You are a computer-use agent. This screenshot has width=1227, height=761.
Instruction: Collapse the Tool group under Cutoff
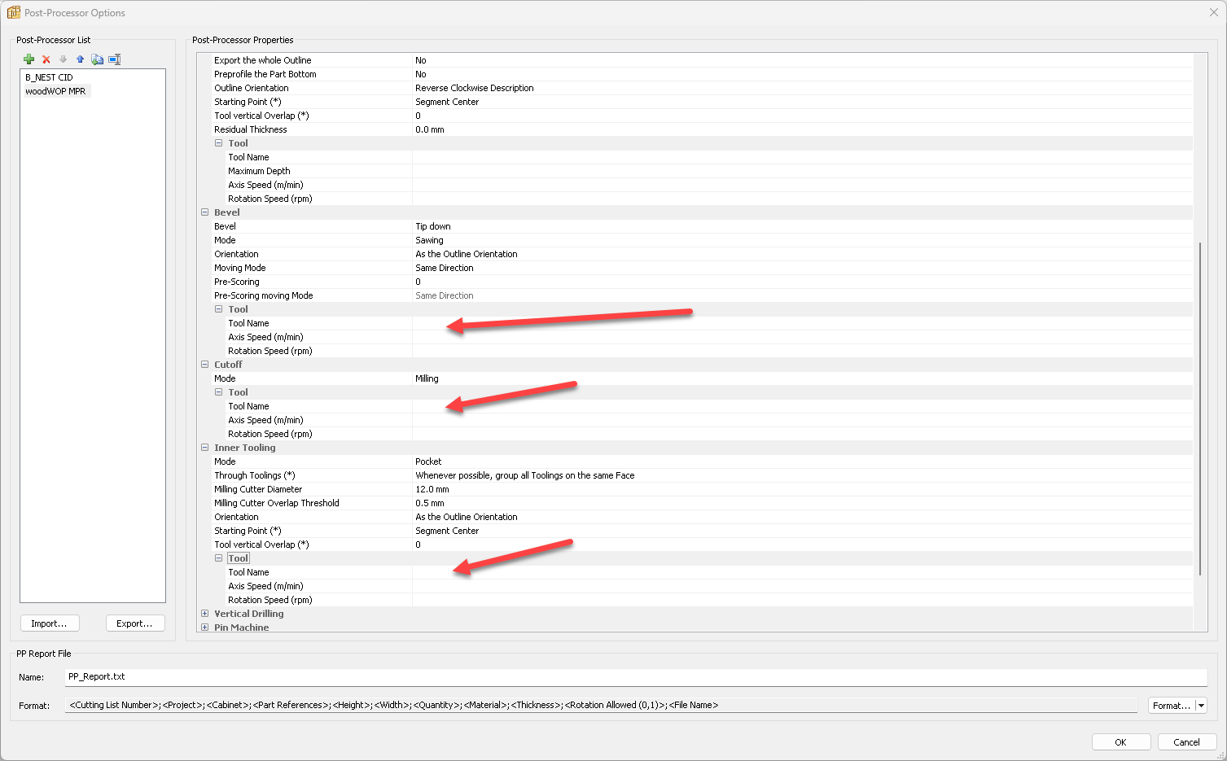click(219, 392)
